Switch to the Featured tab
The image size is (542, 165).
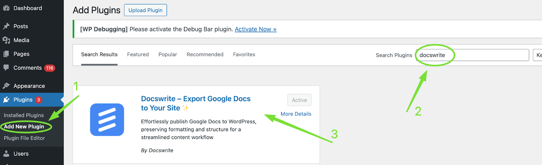pyautogui.click(x=138, y=54)
